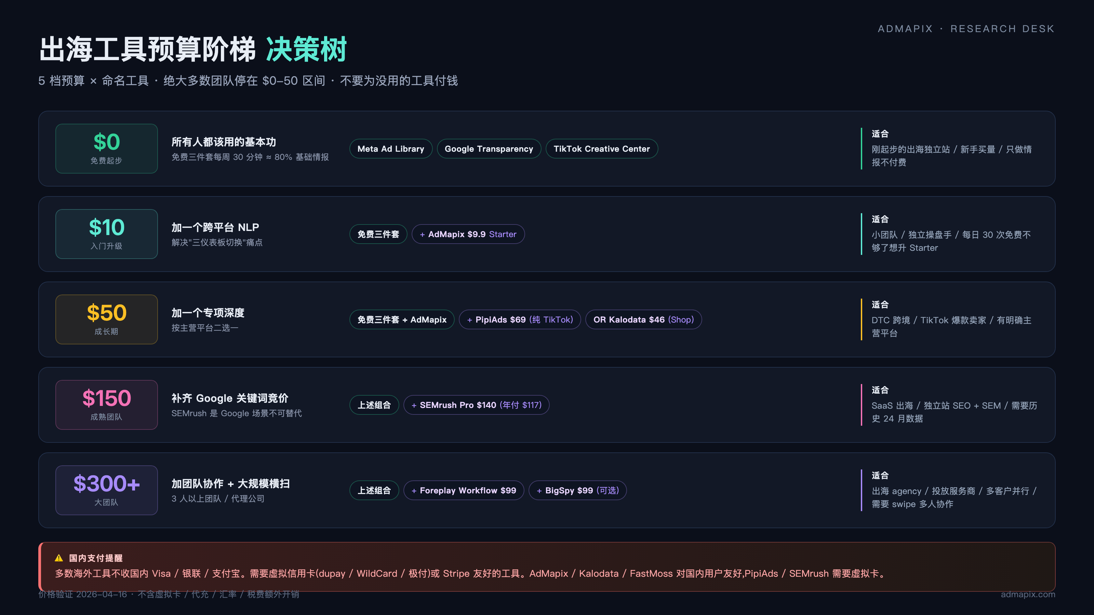The height and width of the screenshot is (615, 1094).
Task: Click the $0 free tier badge
Action: pyautogui.click(x=106, y=149)
